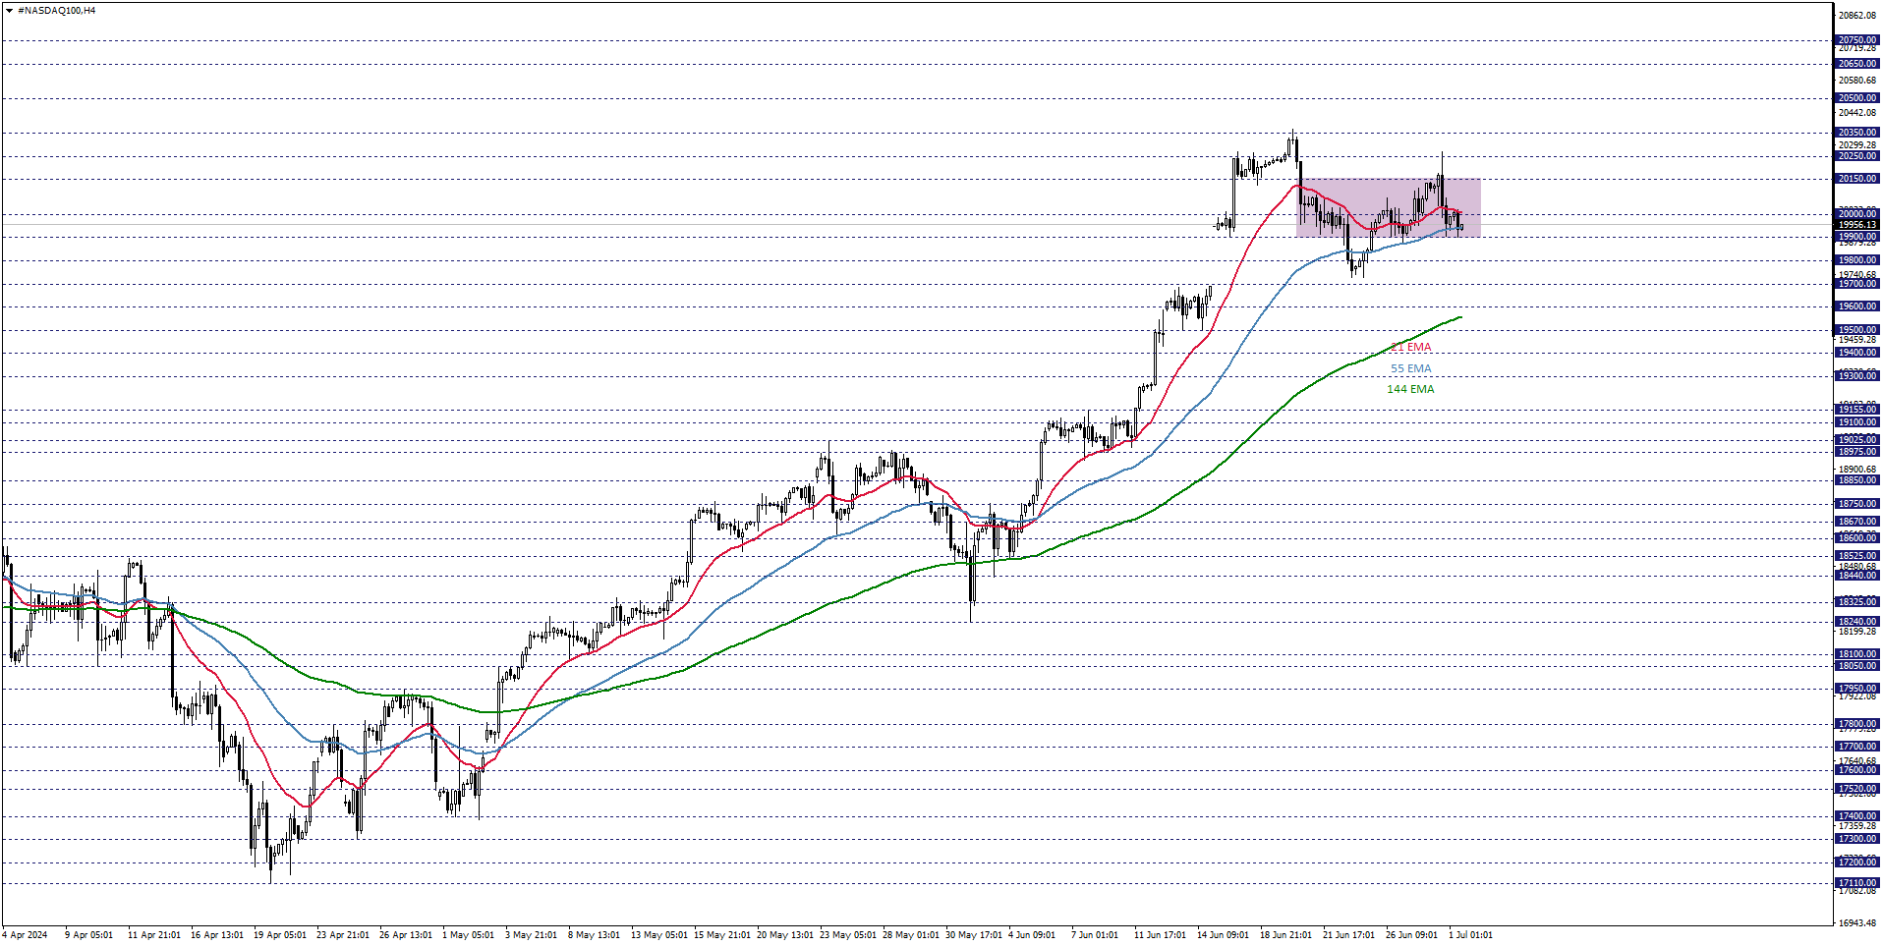Click the 11 Jun 17:01 time label

click(1160, 935)
